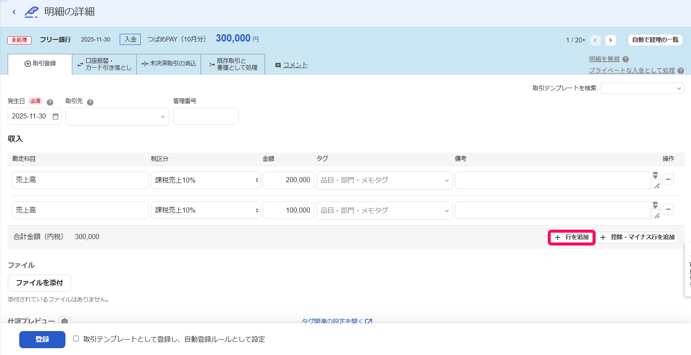Switch to 口座振替・カード引き落とし tab
This screenshot has width=691, height=355.
point(104,64)
